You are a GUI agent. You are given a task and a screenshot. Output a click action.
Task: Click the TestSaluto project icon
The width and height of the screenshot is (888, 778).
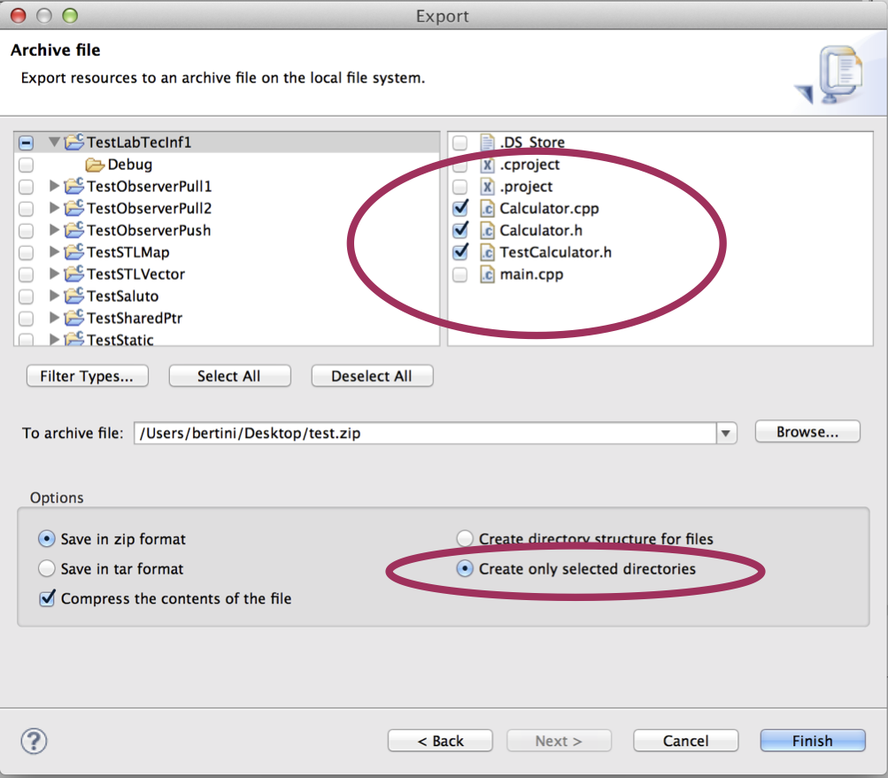pos(74,296)
